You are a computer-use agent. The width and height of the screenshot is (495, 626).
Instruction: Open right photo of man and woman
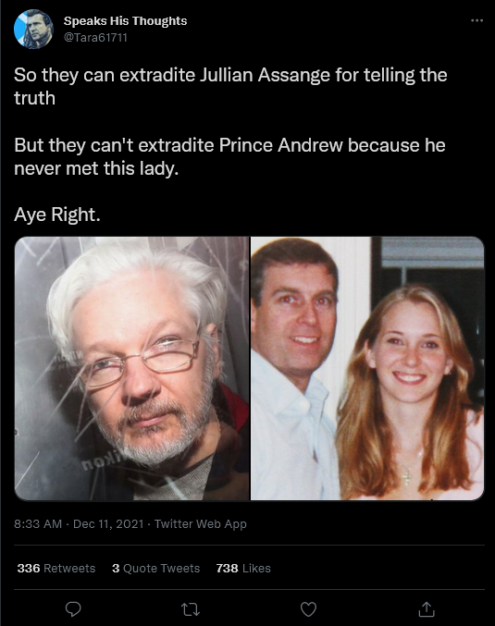[367, 369]
